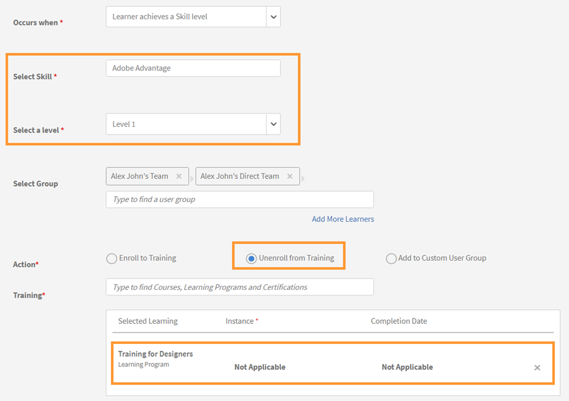Click the Completion Date column header
569x401 pixels.
click(x=398, y=322)
